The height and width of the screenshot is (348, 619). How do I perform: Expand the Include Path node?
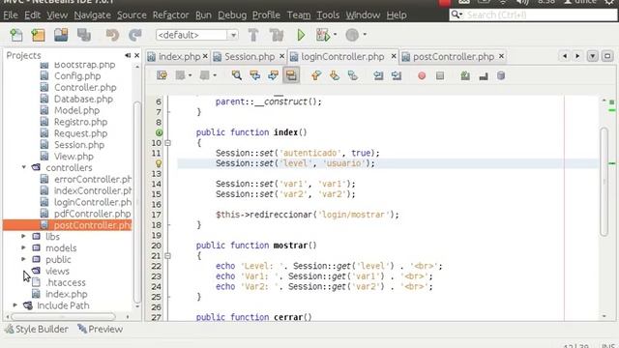(15, 305)
